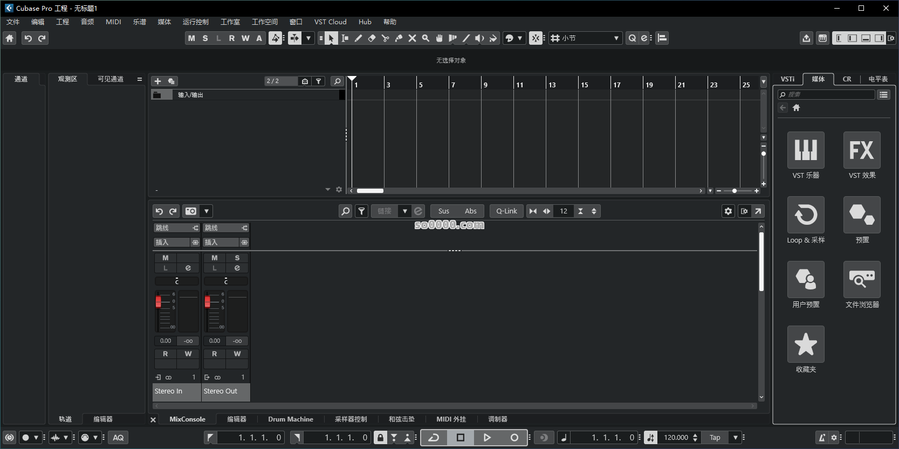899x449 pixels.
Task: Select the Glue tool
Action: pyautogui.click(x=399, y=38)
